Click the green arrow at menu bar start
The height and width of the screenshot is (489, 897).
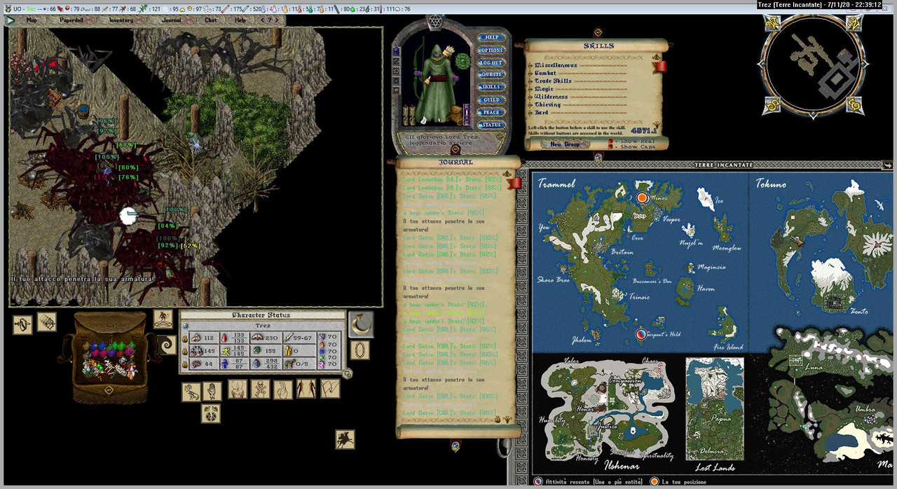(x=11, y=20)
